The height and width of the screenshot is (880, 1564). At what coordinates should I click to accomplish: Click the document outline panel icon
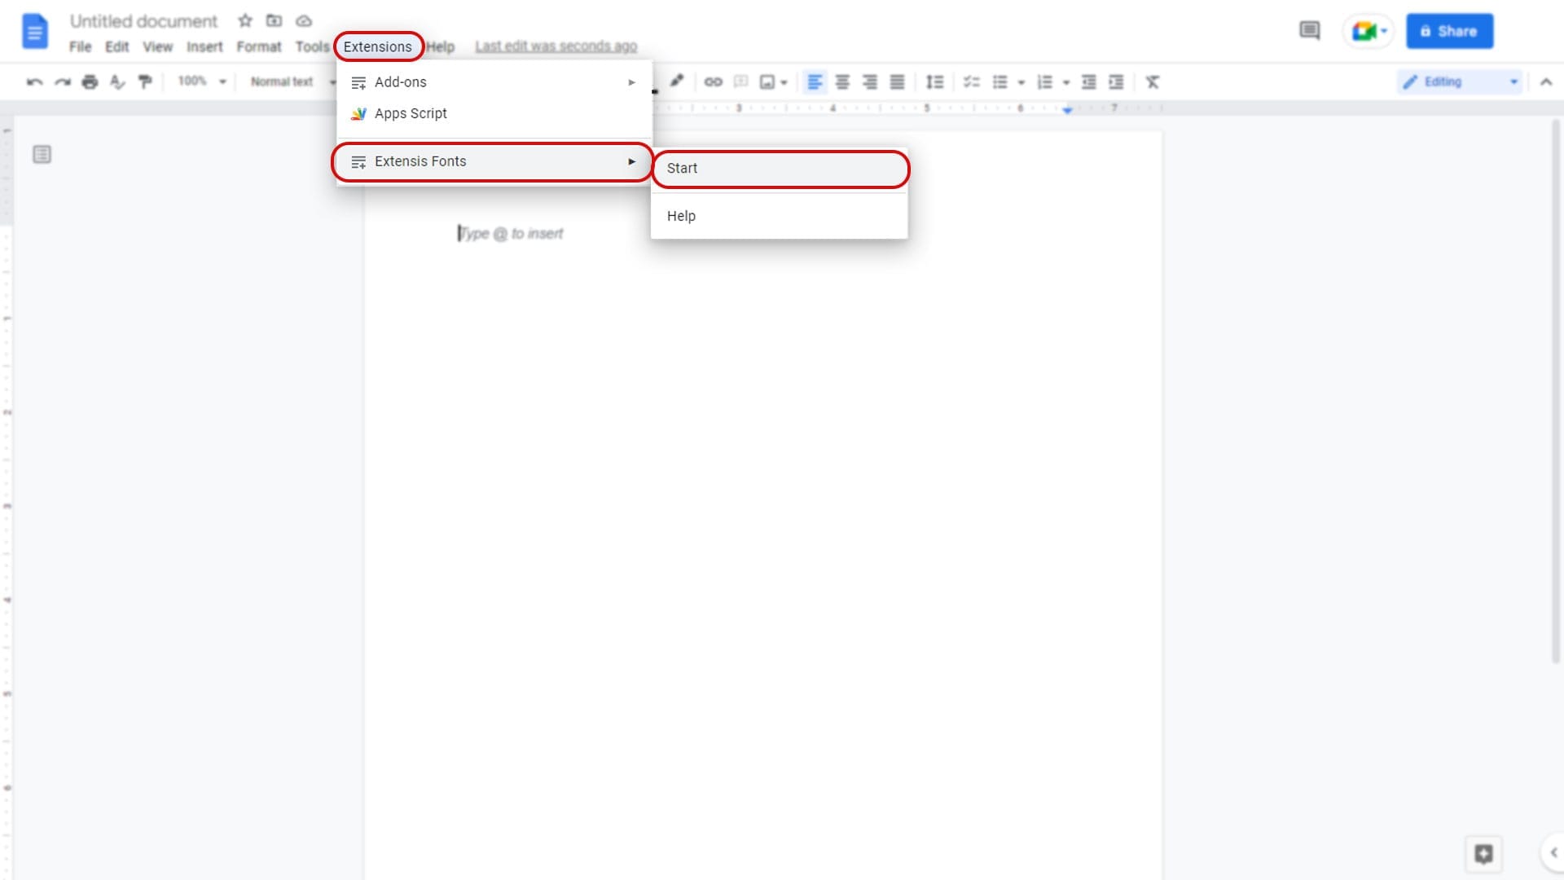(42, 154)
